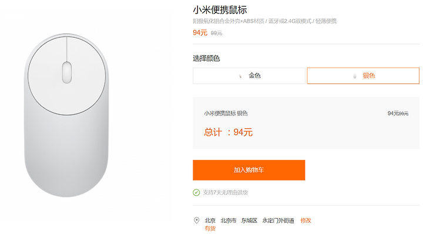Image resolution: width=423 pixels, height=234 pixels.
Task: Click the green checkmark return-policy icon
Action: [x=196, y=192]
